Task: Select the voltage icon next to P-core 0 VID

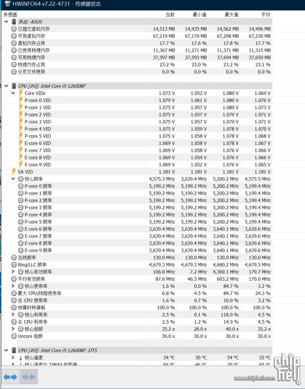Action: 21,100
